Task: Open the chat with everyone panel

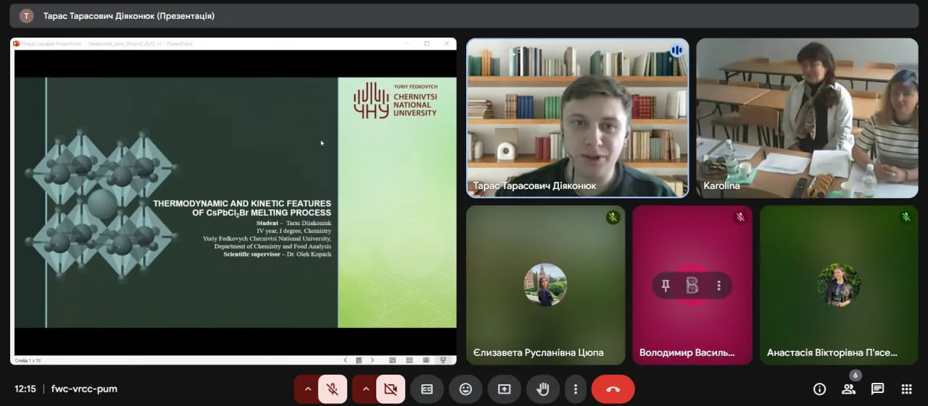Action: (x=877, y=389)
